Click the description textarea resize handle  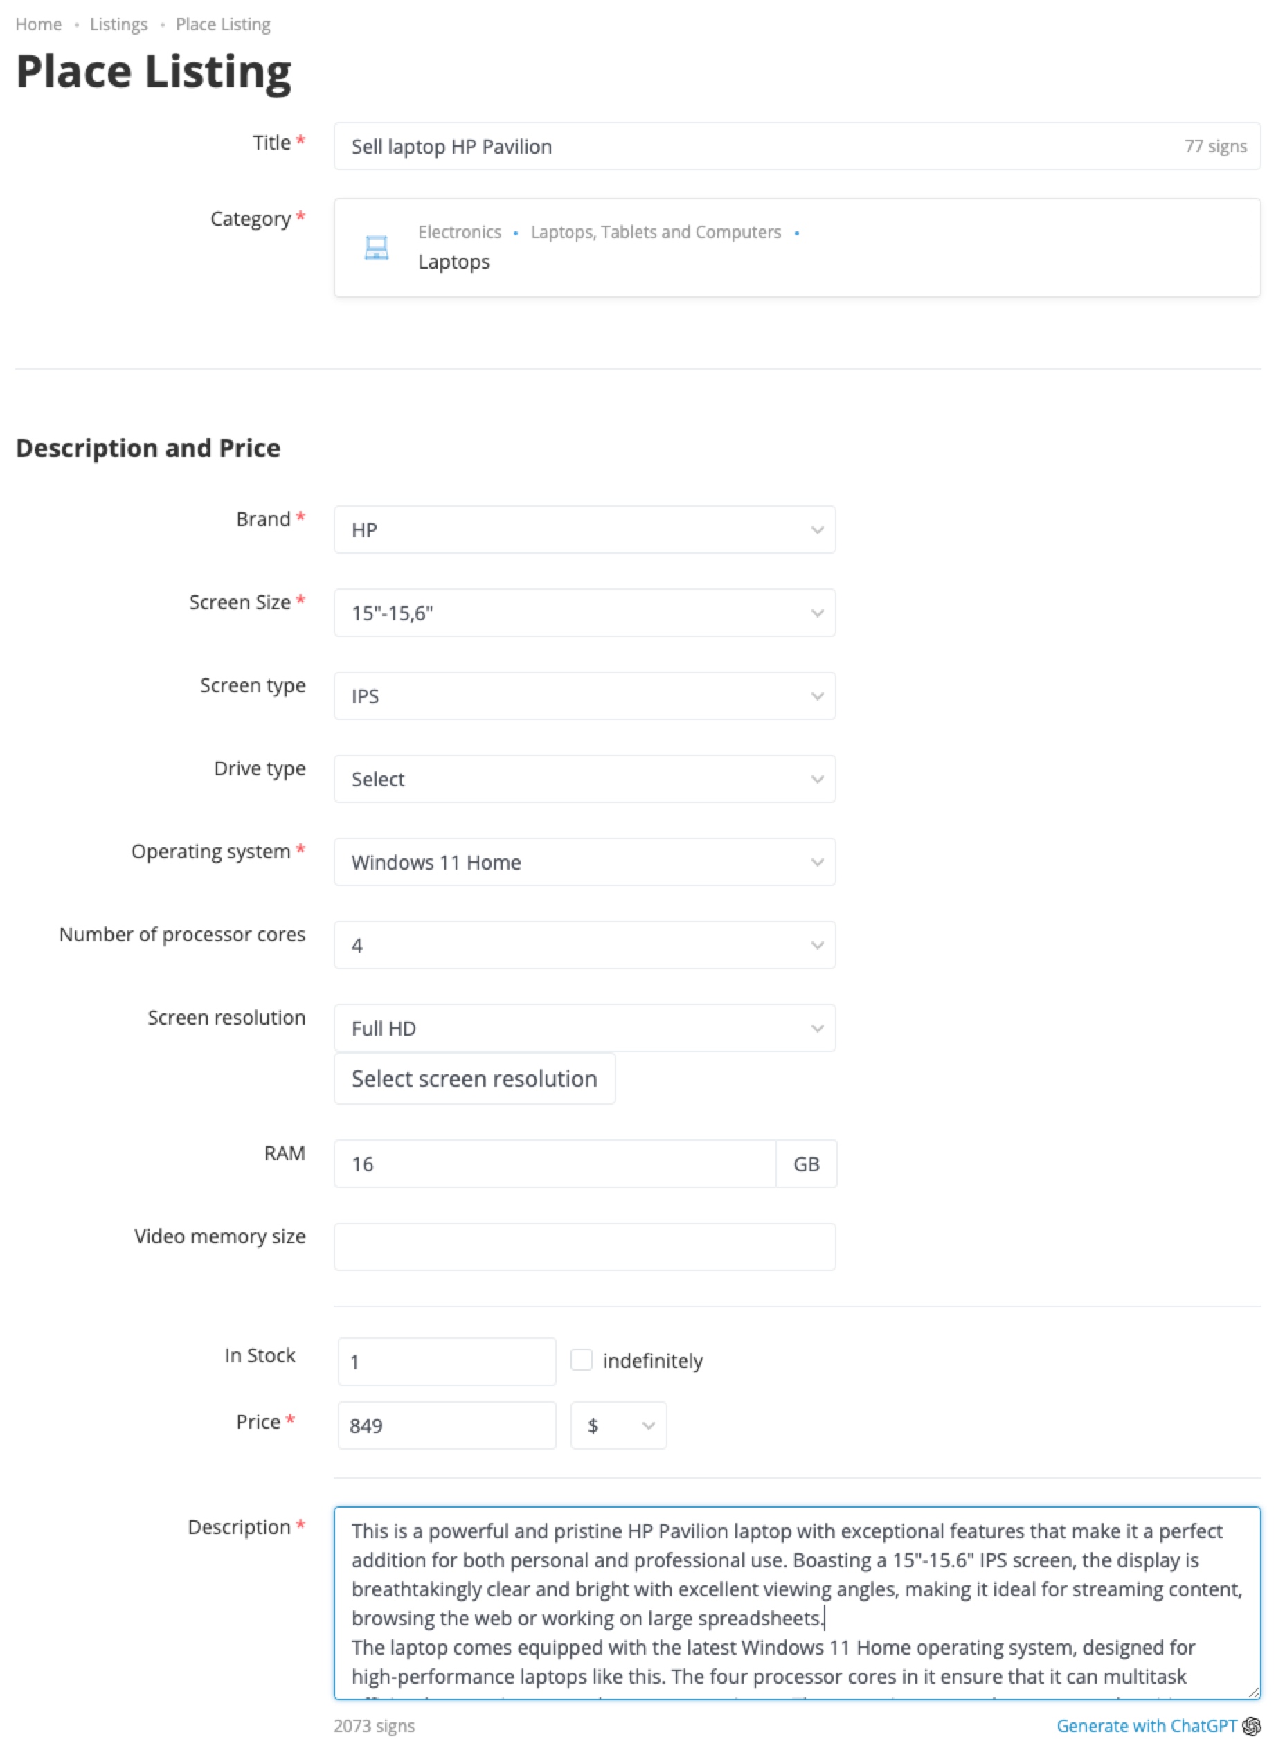[x=1253, y=1693]
